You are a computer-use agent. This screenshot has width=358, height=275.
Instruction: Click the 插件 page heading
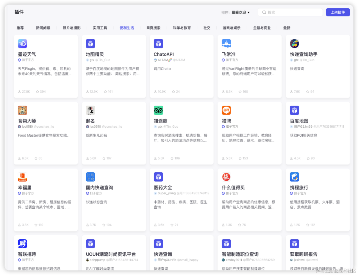[19, 12]
